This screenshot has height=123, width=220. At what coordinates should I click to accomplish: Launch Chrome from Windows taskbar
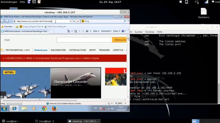pos(44,109)
